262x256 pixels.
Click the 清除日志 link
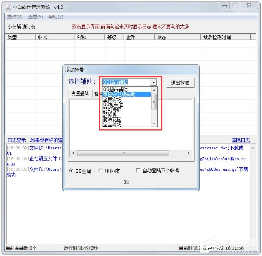[241, 140]
